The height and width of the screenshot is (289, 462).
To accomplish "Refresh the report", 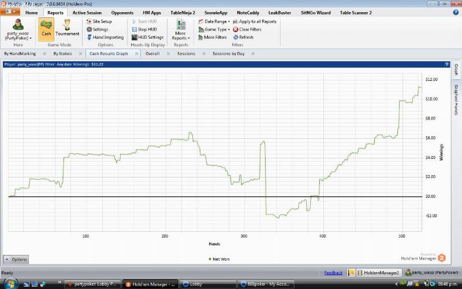I will [243, 38].
